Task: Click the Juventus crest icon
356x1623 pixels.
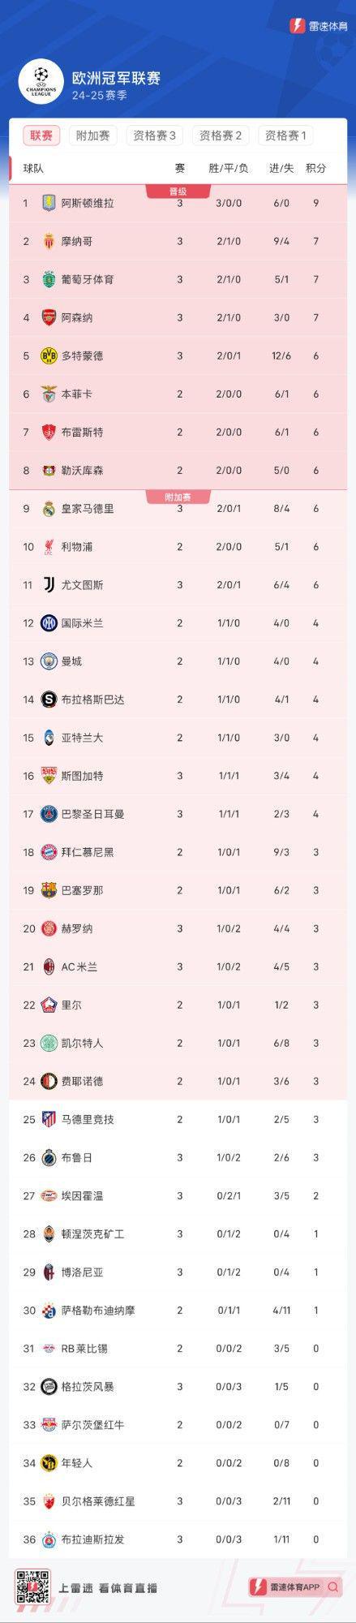Action: pyautogui.click(x=49, y=584)
